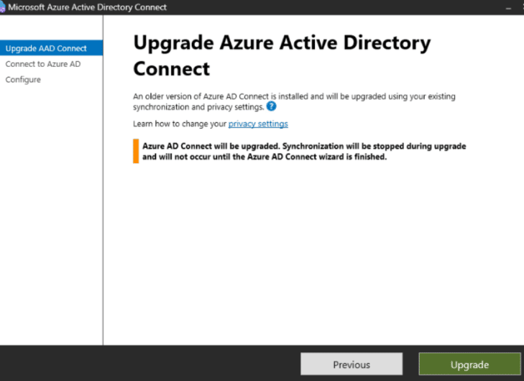Viewport: 524px width, 381px height.
Task: Click the bold synchronization warning message
Action: 304,152
